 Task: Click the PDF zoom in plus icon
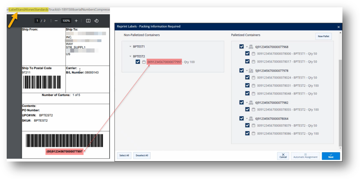click(x=76, y=21)
